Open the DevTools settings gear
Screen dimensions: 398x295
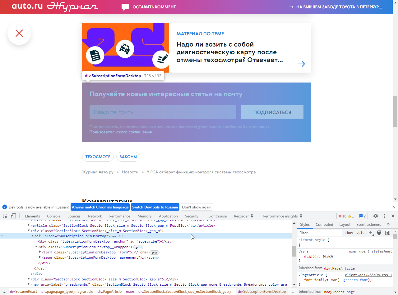point(376,216)
